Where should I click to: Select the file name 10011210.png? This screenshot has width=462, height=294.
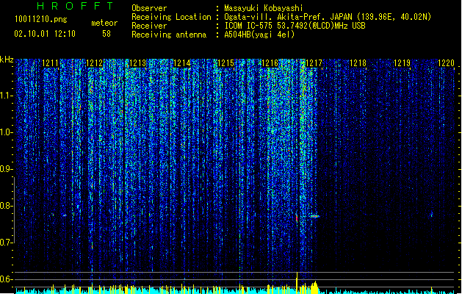[x=41, y=19]
